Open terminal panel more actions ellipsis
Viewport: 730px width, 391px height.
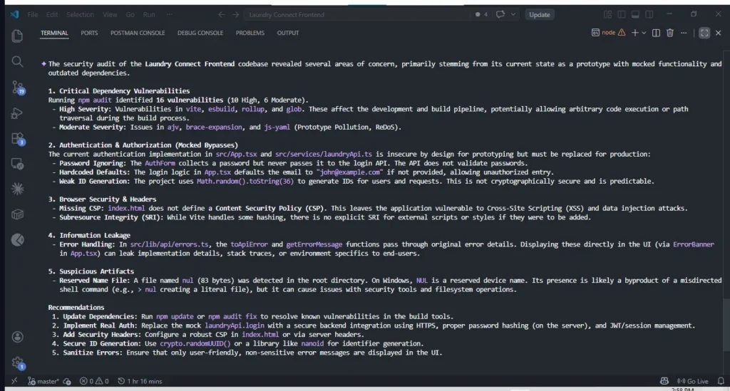[x=684, y=33]
